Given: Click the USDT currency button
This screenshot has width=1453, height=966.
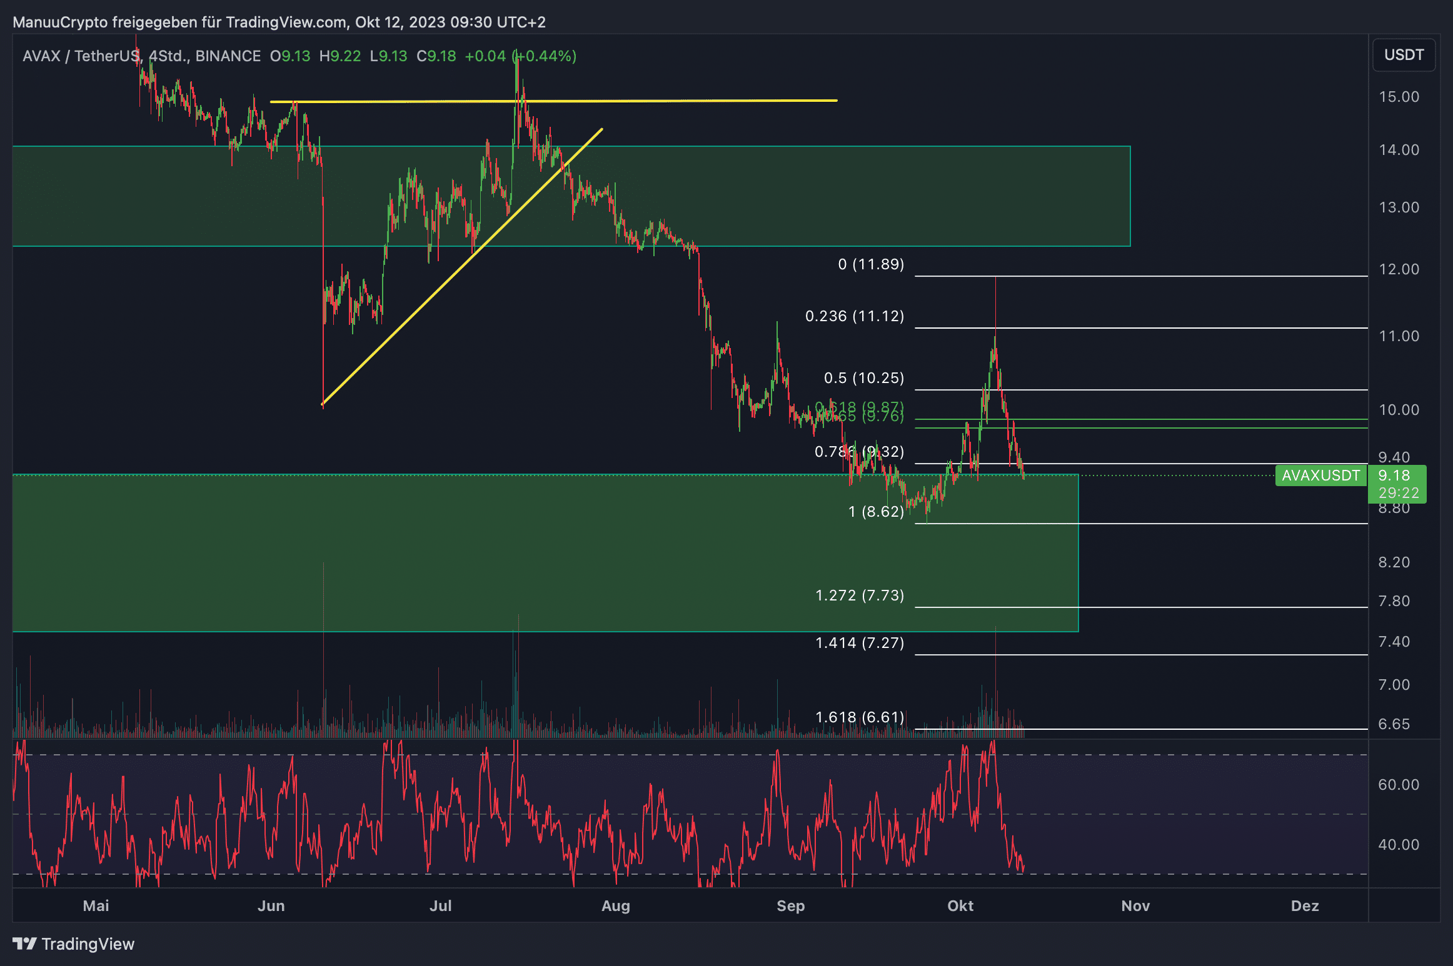Looking at the screenshot, I should 1404,55.
